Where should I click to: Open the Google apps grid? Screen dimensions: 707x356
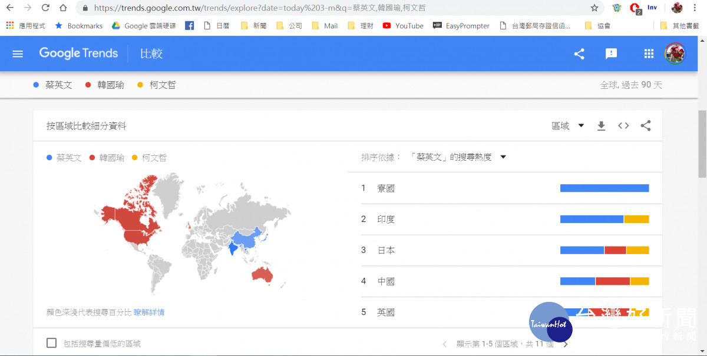click(649, 54)
